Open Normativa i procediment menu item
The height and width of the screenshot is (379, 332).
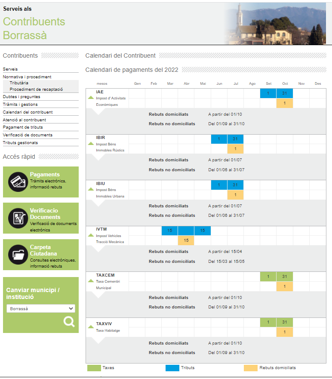pos(27,77)
